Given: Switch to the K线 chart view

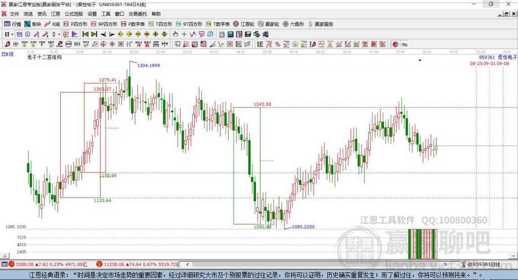Looking at the screenshot, I should tap(52, 24).
